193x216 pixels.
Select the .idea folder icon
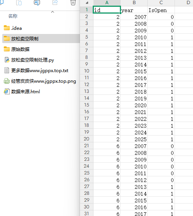click(7, 28)
